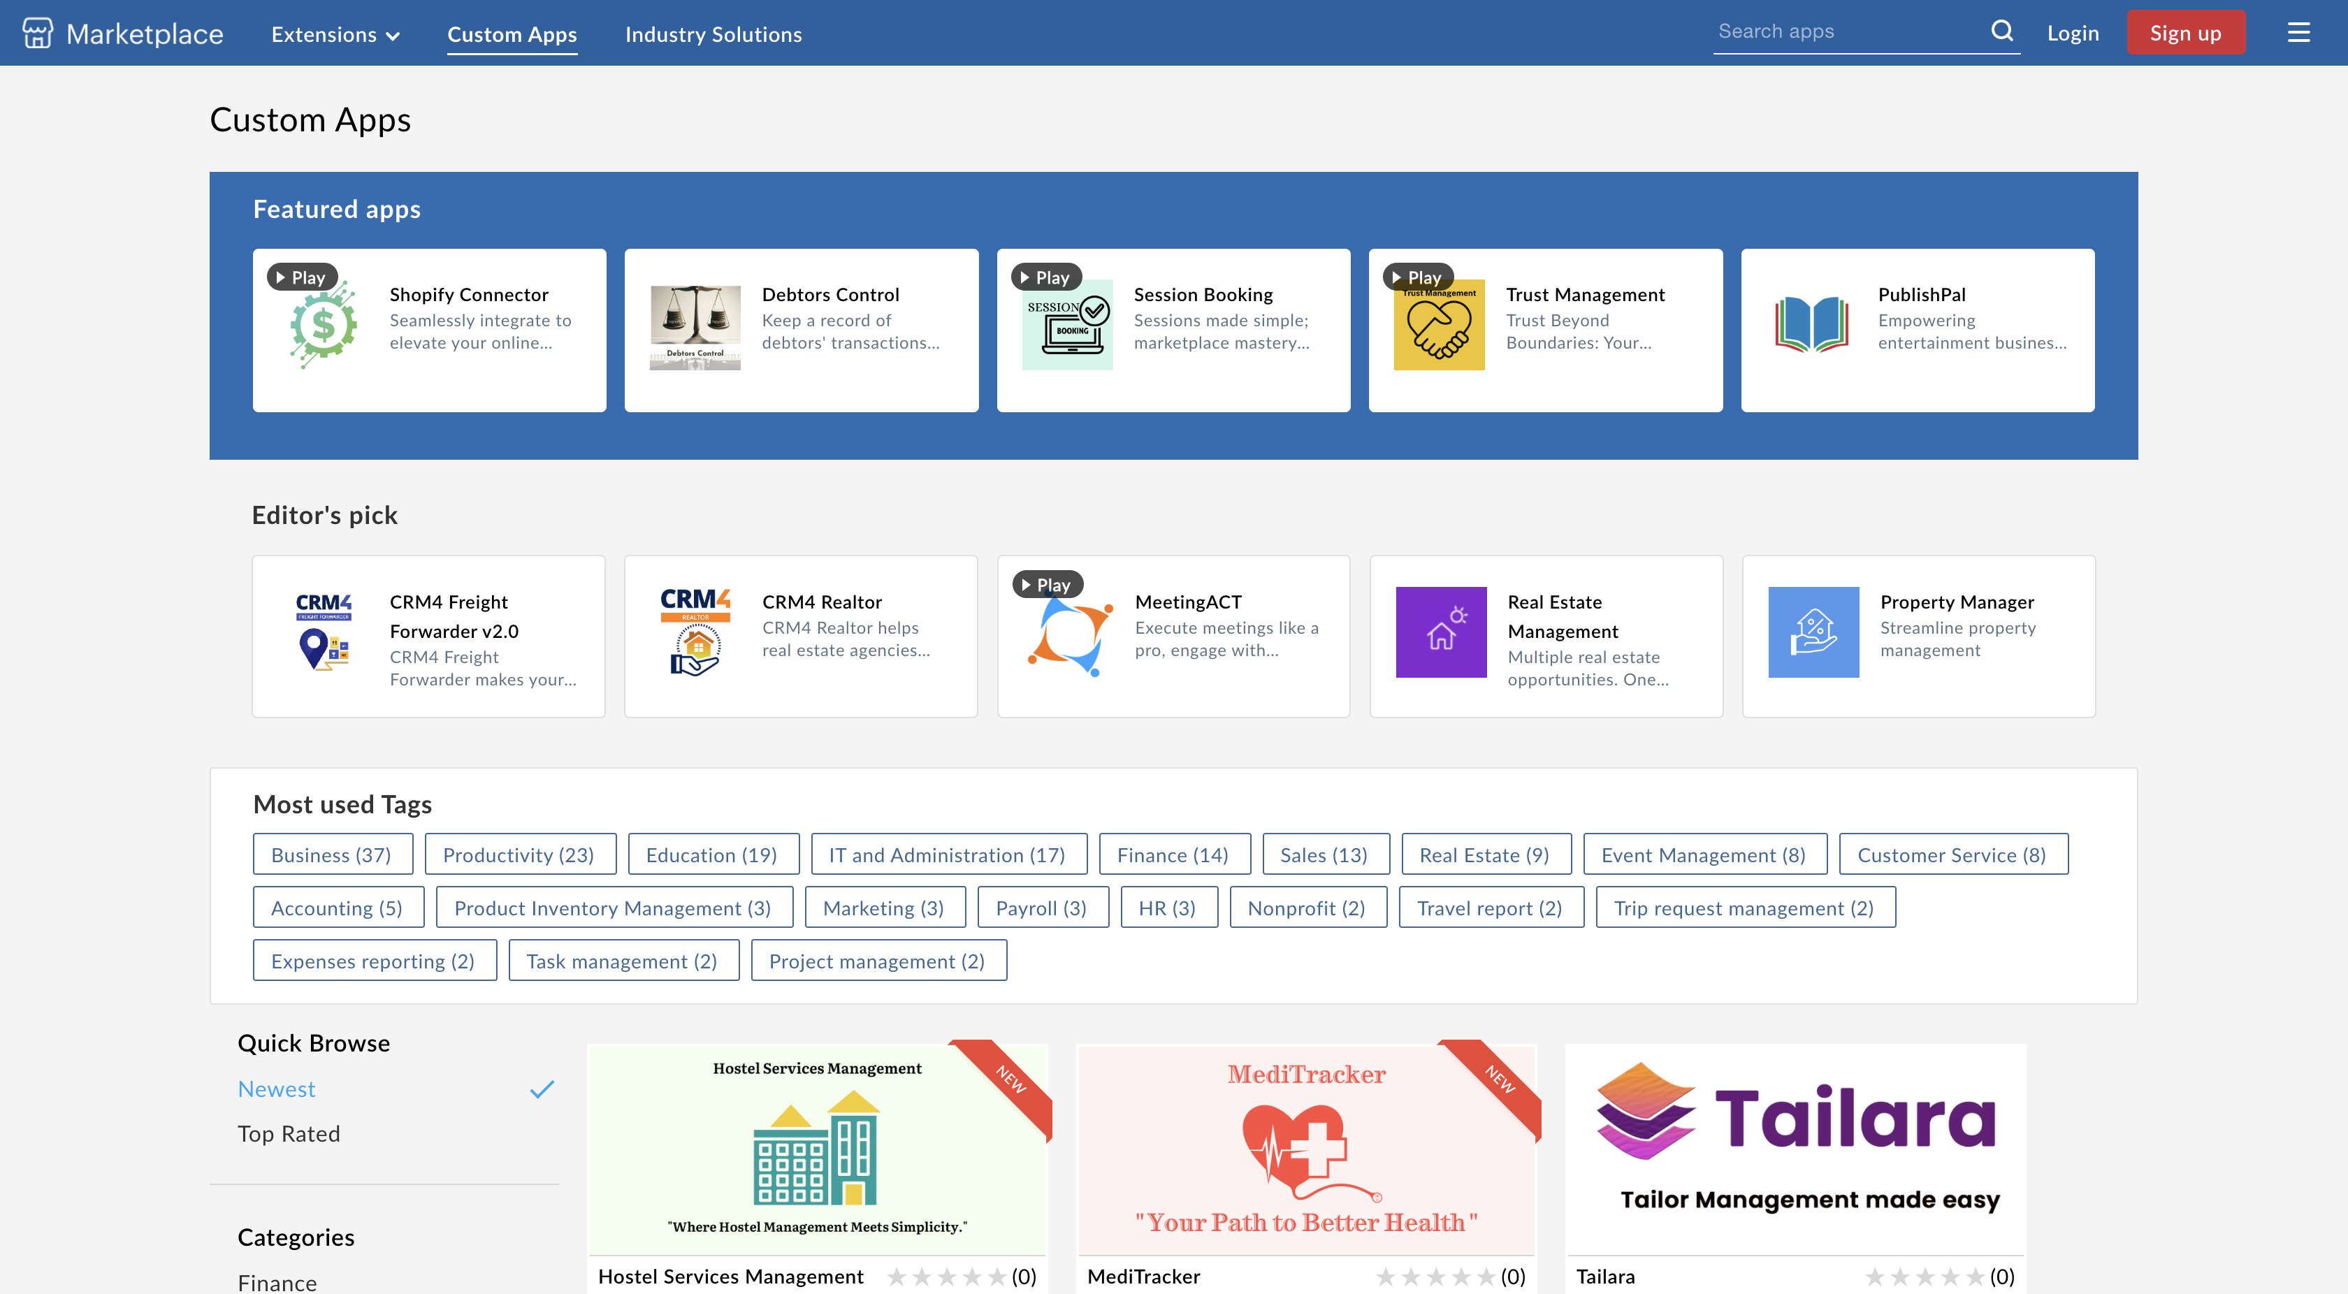Expand the Extensions dropdown menu
The image size is (2348, 1294).
coord(335,35)
